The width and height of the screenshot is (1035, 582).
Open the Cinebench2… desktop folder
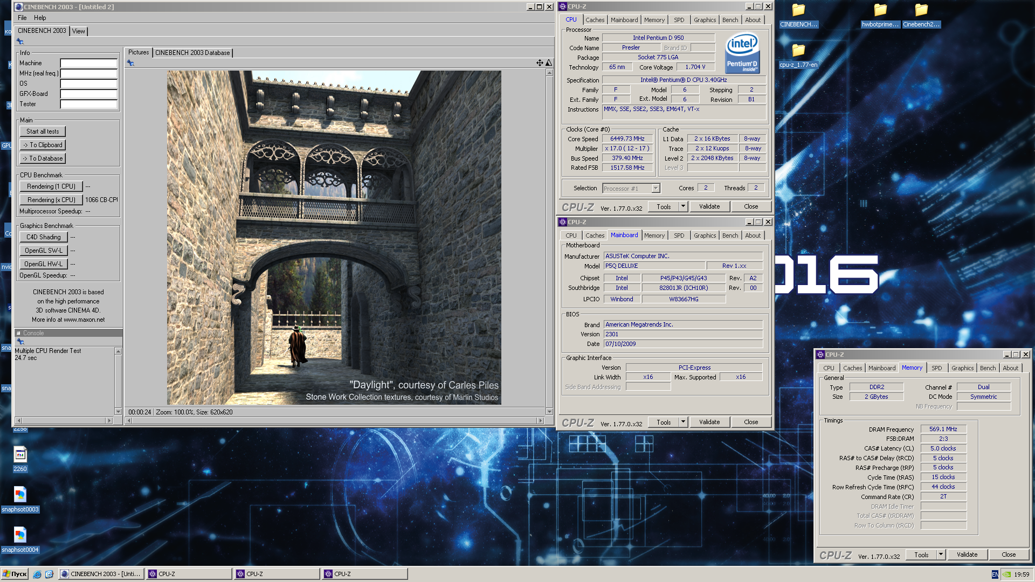921,16
